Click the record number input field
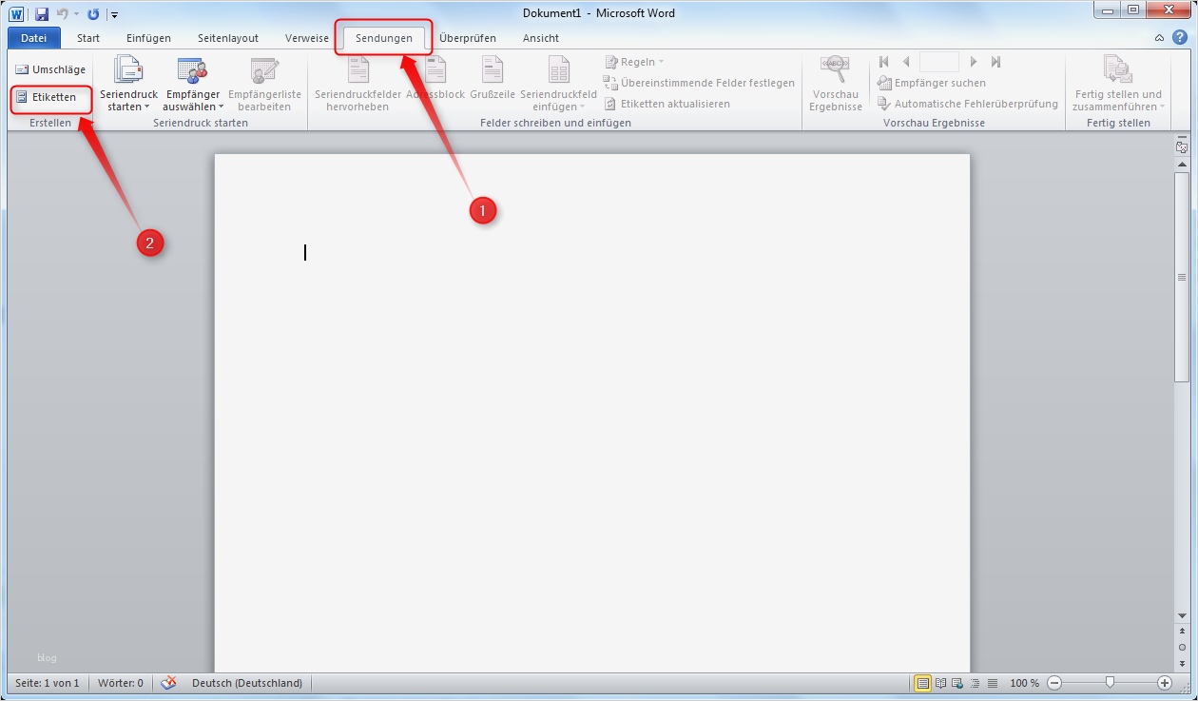 [x=939, y=62]
